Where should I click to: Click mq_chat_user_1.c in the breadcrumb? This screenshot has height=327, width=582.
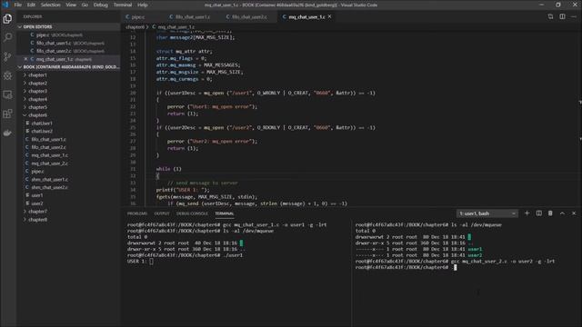(x=176, y=27)
